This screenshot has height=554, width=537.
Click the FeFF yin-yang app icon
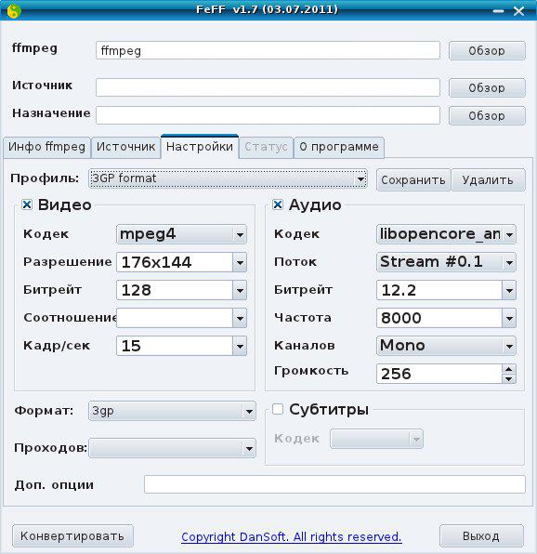pyautogui.click(x=14, y=11)
